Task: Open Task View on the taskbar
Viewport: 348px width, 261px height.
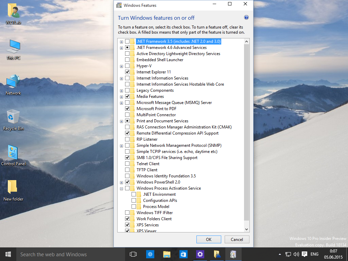Action: tap(133, 254)
